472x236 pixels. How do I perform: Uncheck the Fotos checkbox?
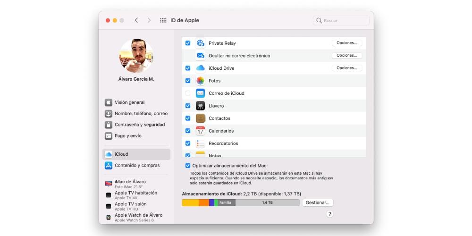click(188, 81)
